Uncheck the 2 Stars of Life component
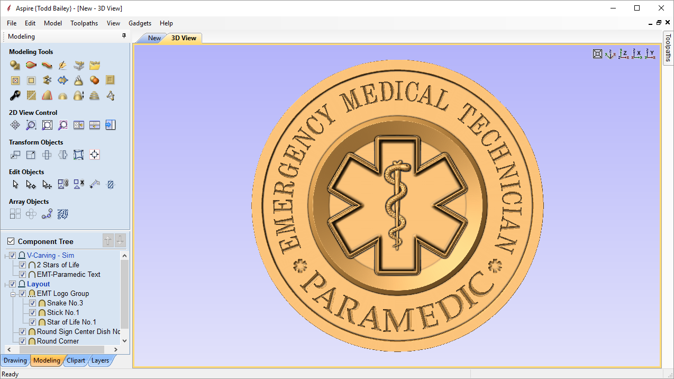This screenshot has height=379, width=674. (22, 265)
